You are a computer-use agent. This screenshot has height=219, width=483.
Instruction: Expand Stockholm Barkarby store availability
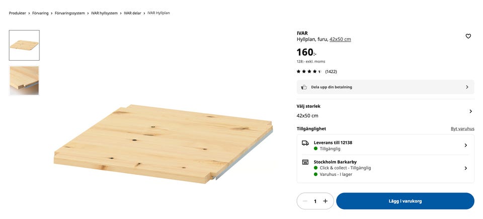(x=465, y=168)
